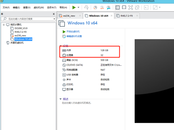The image size is (174, 130).
Task: Toggle the library sidebar view icon
Action: (117, 8)
